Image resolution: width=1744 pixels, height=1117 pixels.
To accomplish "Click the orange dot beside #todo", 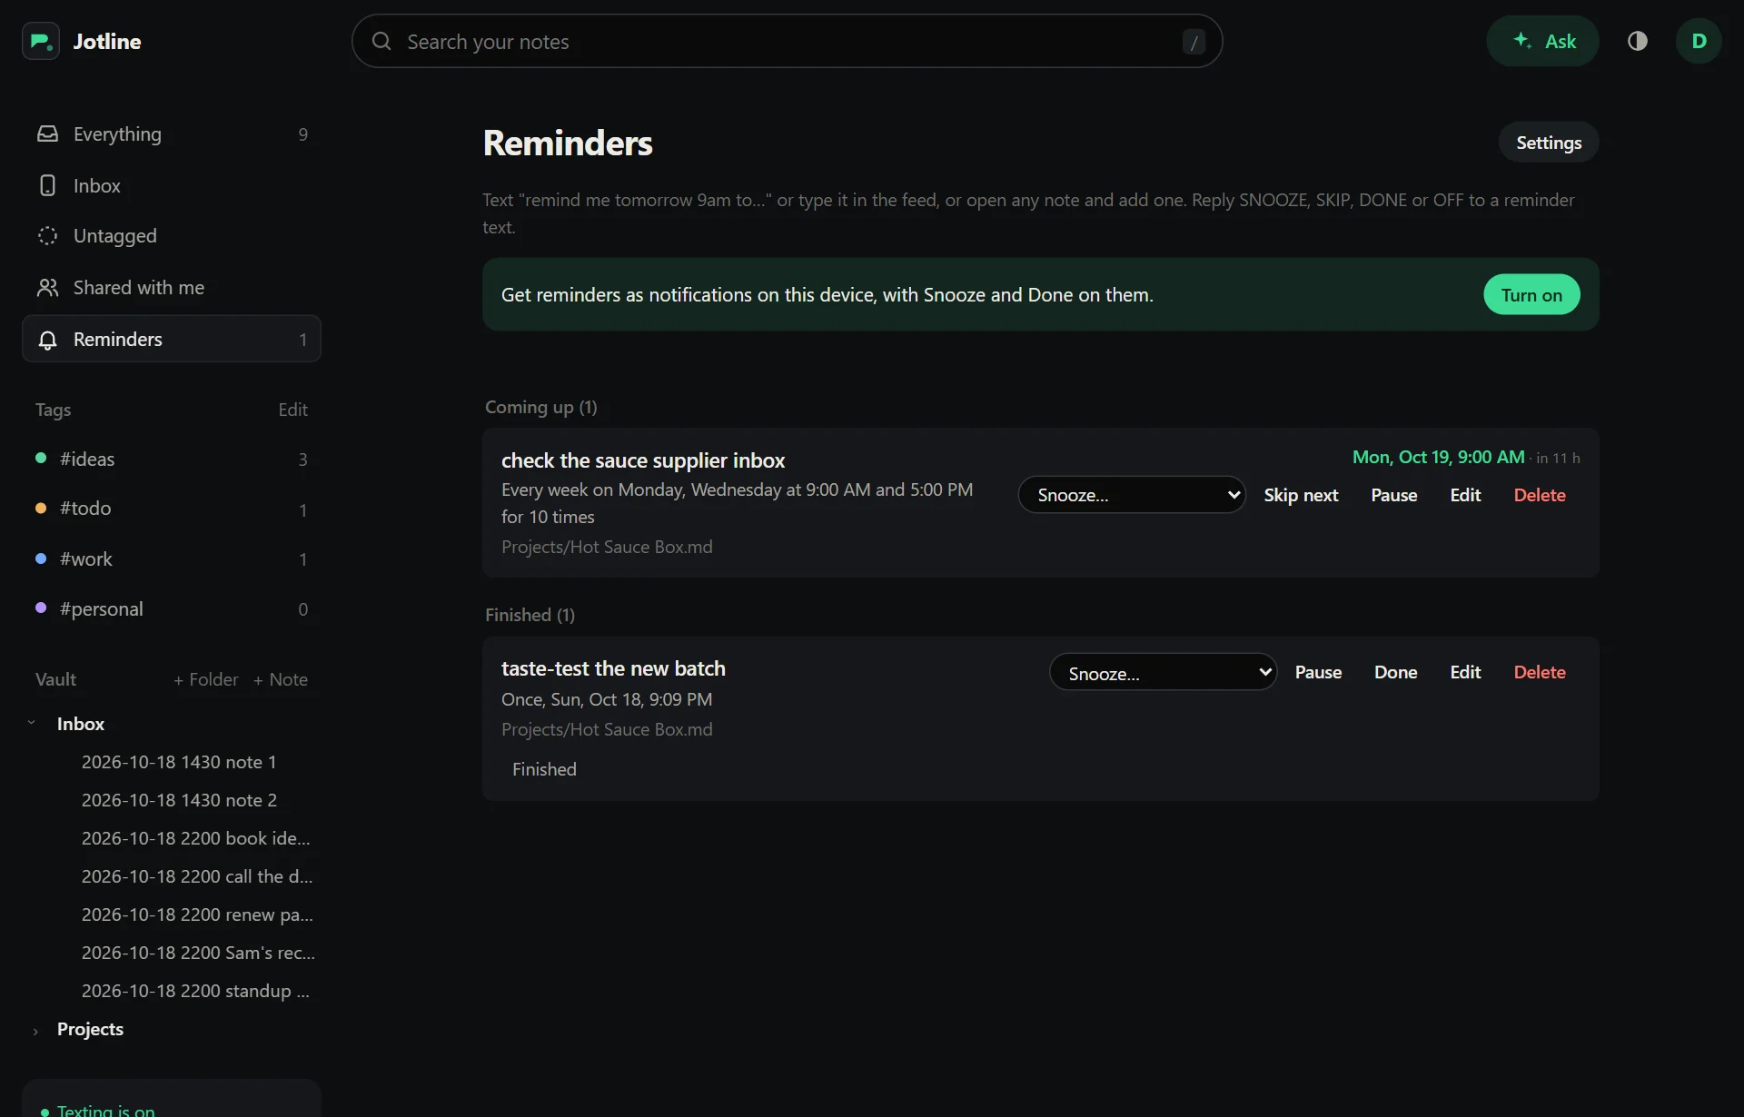I will click(41, 508).
